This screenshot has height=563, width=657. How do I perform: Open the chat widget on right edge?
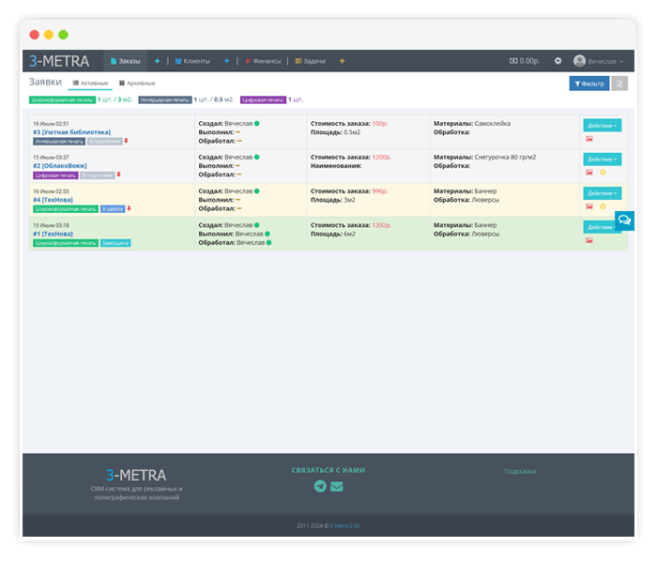click(x=624, y=221)
